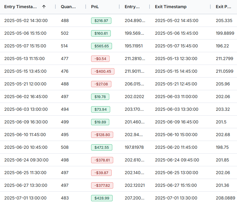Click entry price 197.81978
The width and height of the screenshot is (237, 204).
click(134, 147)
